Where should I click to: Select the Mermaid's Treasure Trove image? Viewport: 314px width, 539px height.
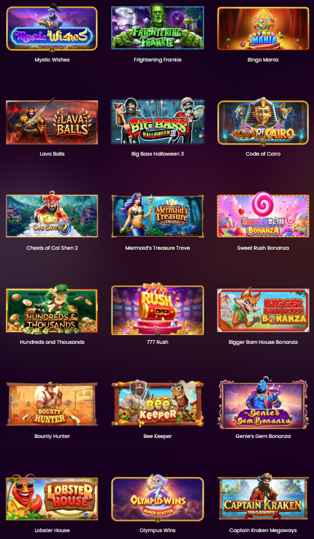click(x=157, y=216)
